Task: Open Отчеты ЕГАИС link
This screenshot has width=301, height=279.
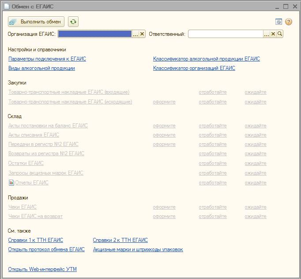Action: [32, 183]
